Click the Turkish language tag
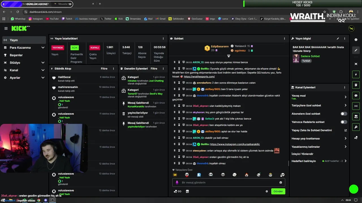 (x=306, y=61)
